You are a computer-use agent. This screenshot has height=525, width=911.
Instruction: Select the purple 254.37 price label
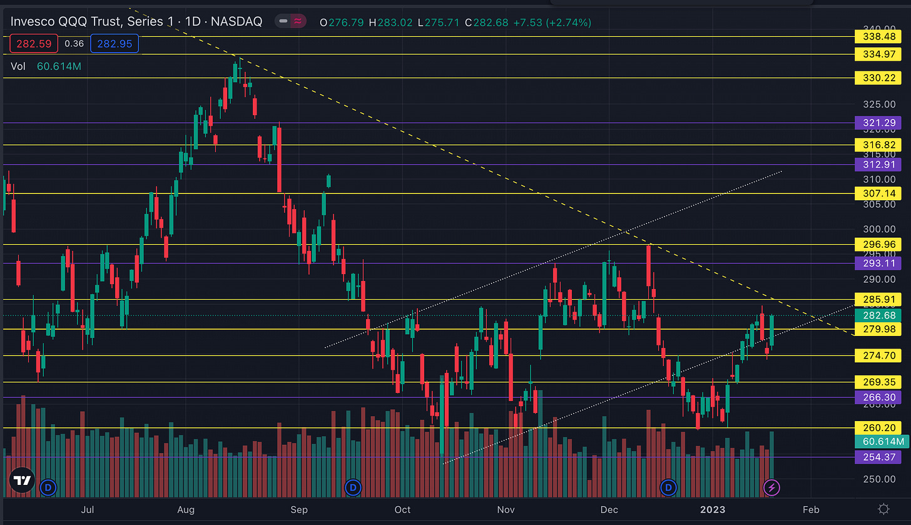coord(879,457)
